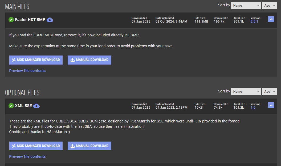Click the 10KB file size value
The height and width of the screenshot is (166, 281).
pos(199,107)
